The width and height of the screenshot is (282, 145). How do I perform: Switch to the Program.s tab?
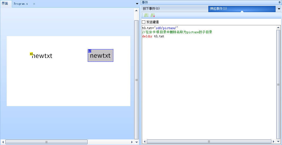click(21, 4)
